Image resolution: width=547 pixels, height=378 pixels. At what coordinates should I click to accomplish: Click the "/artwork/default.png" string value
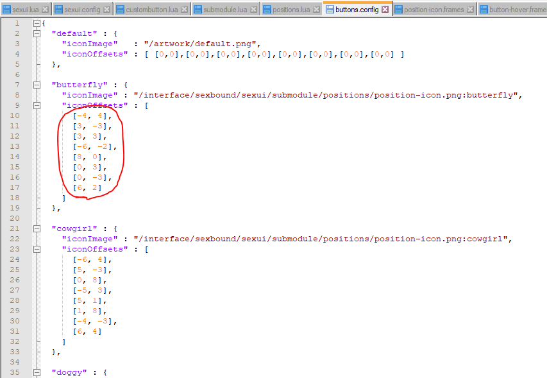200,44
